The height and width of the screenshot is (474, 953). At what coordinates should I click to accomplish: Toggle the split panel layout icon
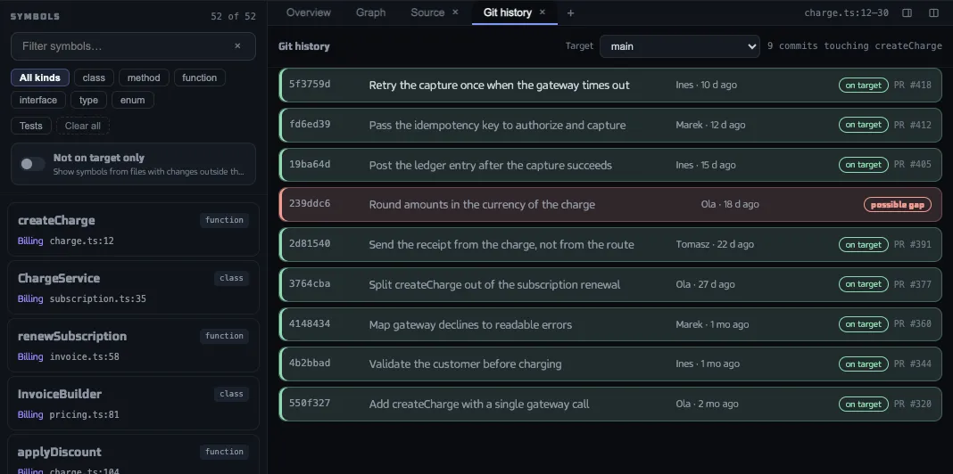(934, 12)
